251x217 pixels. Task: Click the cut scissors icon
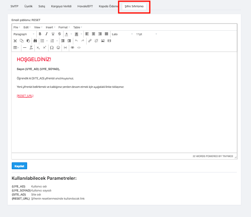15,41
